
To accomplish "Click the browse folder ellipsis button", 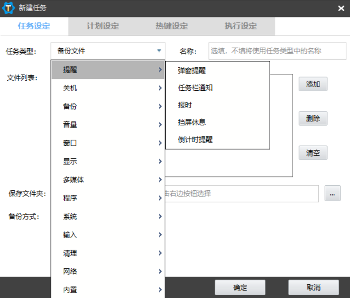I will (332, 193).
